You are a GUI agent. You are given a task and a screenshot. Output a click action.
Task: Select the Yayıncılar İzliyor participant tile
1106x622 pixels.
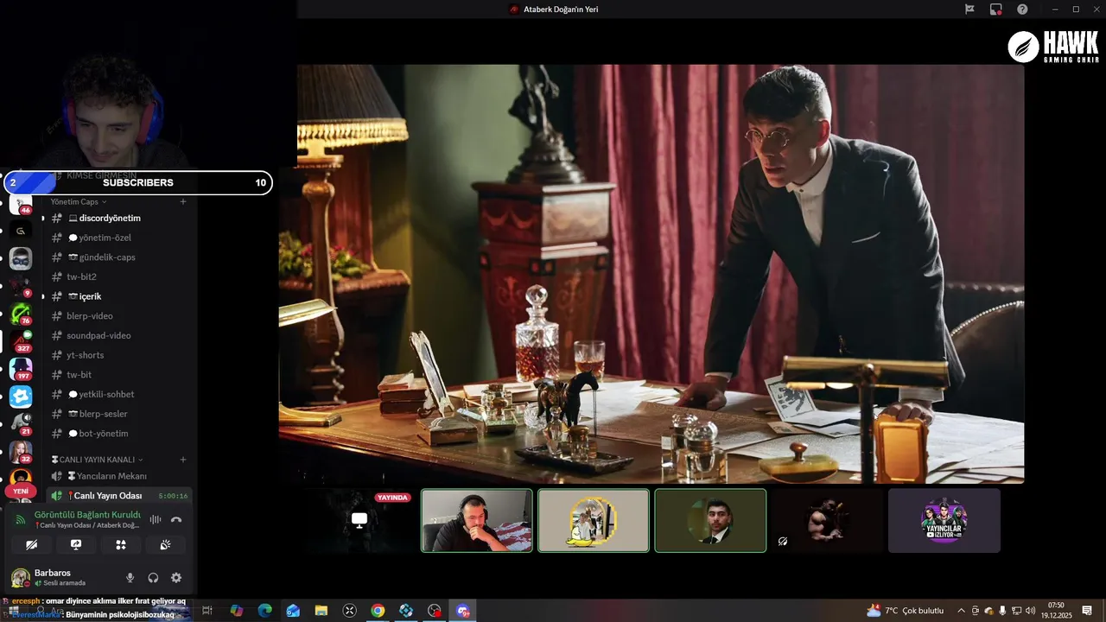(x=944, y=520)
